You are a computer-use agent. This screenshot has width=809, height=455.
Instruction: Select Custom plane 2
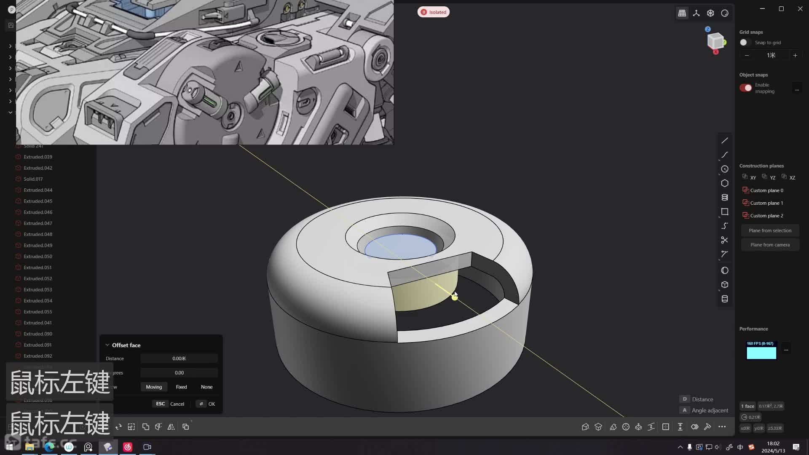point(763,216)
